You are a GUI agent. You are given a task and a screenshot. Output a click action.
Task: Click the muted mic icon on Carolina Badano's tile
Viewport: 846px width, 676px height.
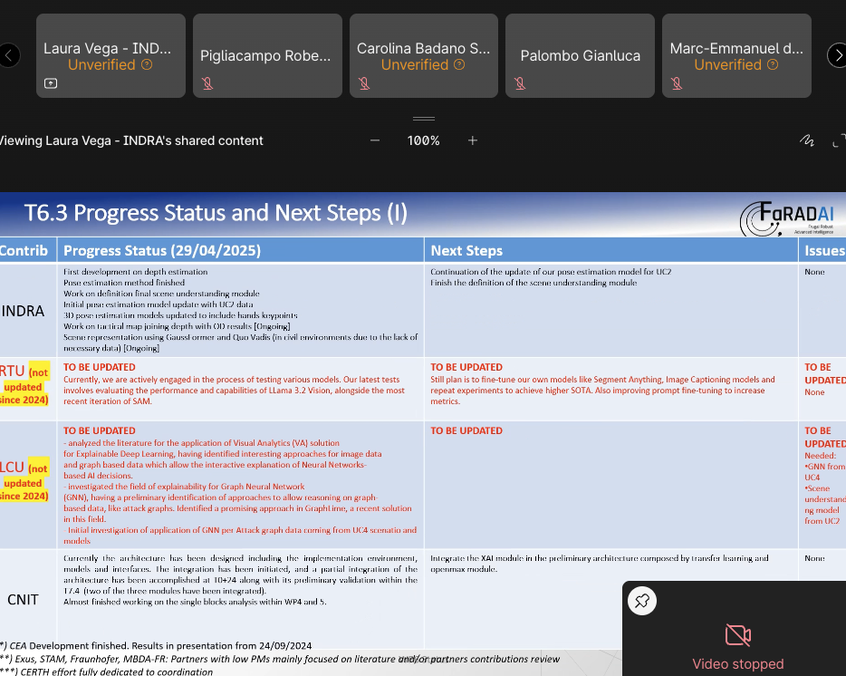364,83
